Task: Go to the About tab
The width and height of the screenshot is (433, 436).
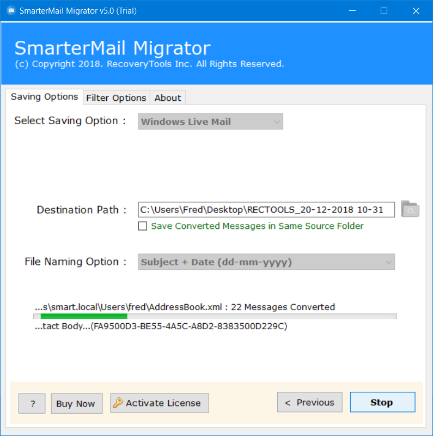Action: (168, 98)
